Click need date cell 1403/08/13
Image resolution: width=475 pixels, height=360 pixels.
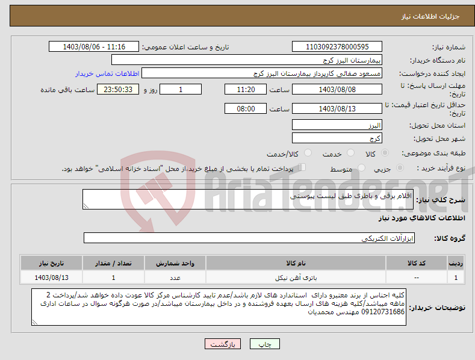point(52,278)
